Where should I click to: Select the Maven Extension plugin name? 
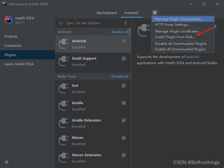[x=87, y=155]
